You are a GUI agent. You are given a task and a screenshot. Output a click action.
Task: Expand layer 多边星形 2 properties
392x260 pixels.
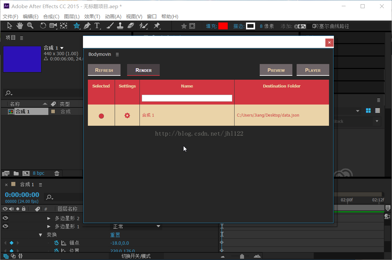[49, 218]
